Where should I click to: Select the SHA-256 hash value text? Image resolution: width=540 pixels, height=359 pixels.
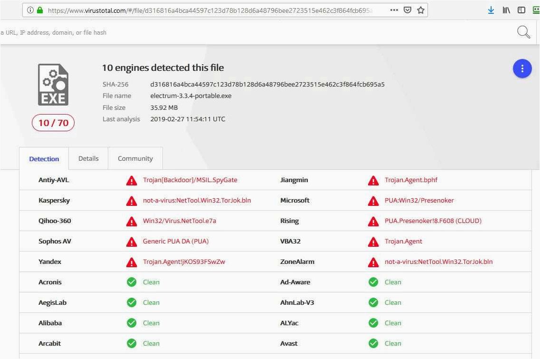[x=267, y=84]
